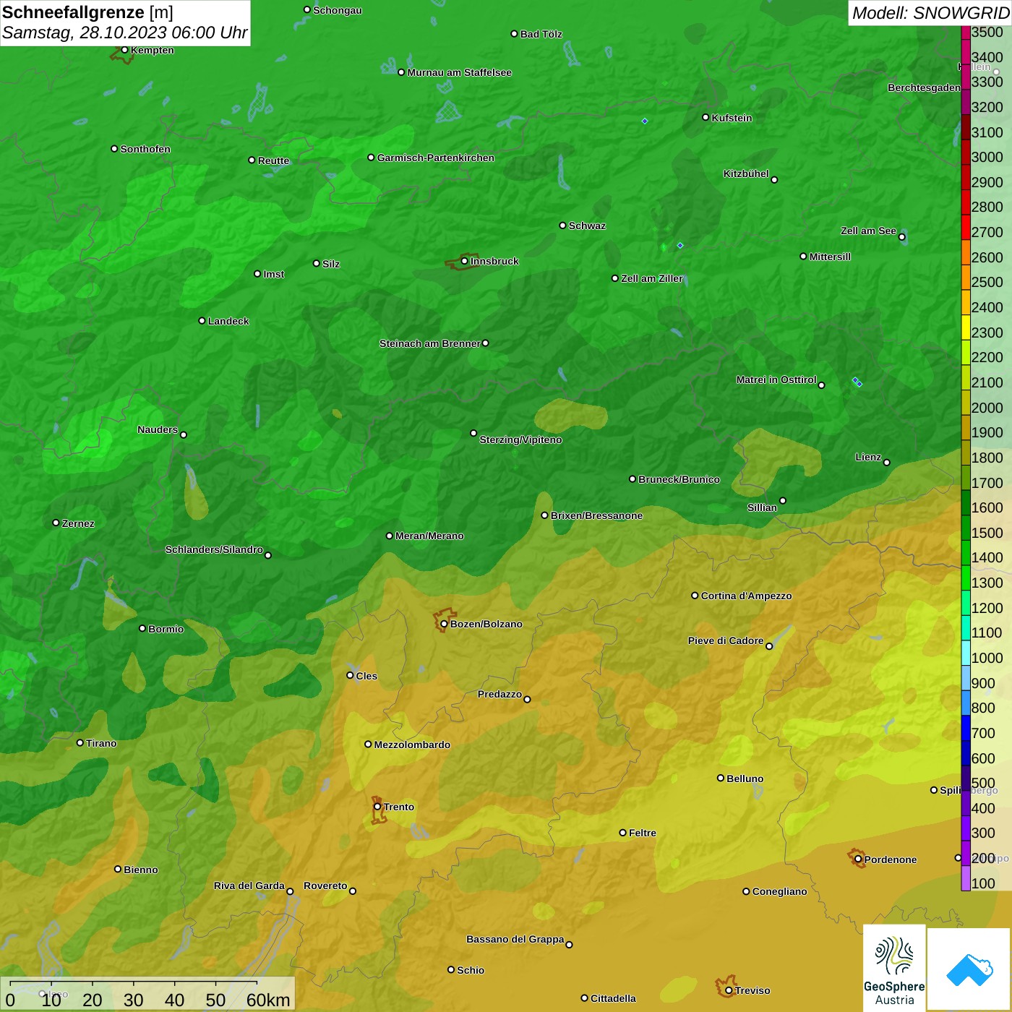The image size is (1012, 1012).
Task: Select the orange 2500 legend swatch
Action: pyautogui.click(x=966, y=278)
